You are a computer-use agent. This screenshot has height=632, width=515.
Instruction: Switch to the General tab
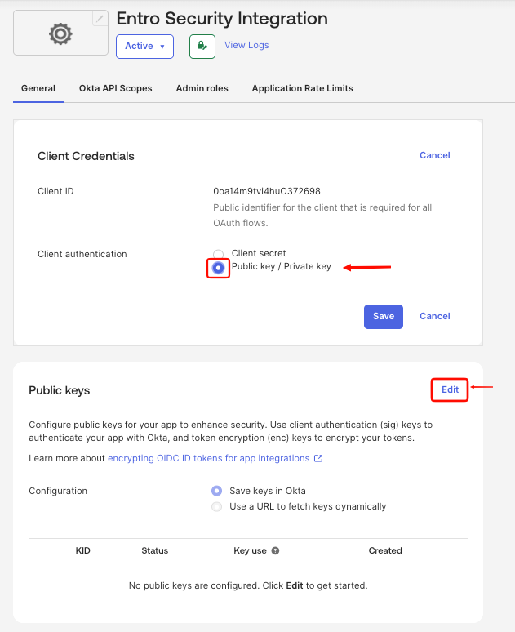click(38, 88)
